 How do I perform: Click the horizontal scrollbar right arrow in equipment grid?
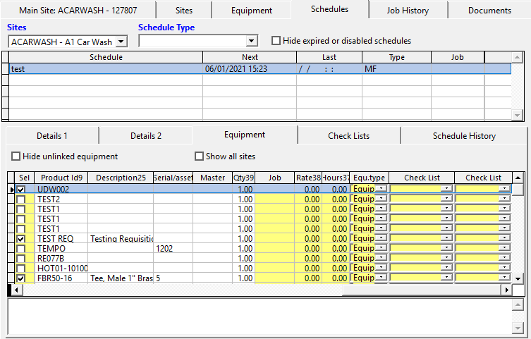tap(506, 290)
